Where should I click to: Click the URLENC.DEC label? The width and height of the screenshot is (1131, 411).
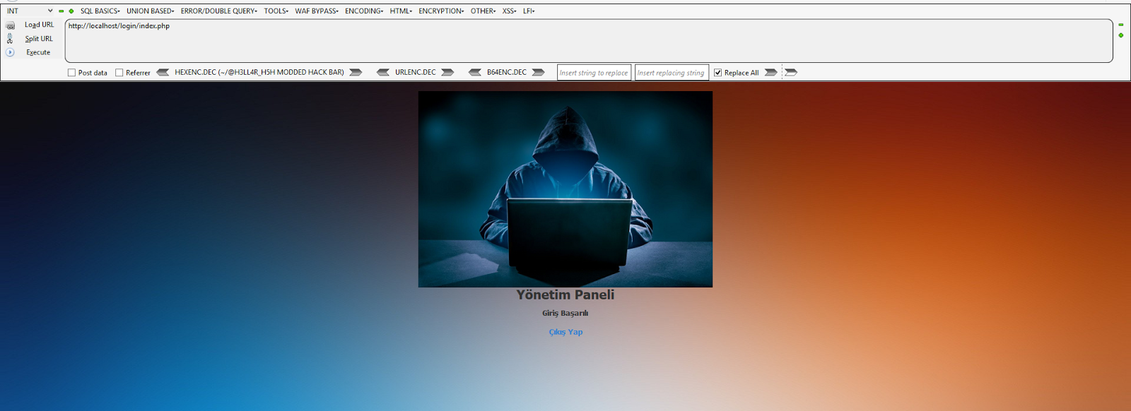coord(416,72)
